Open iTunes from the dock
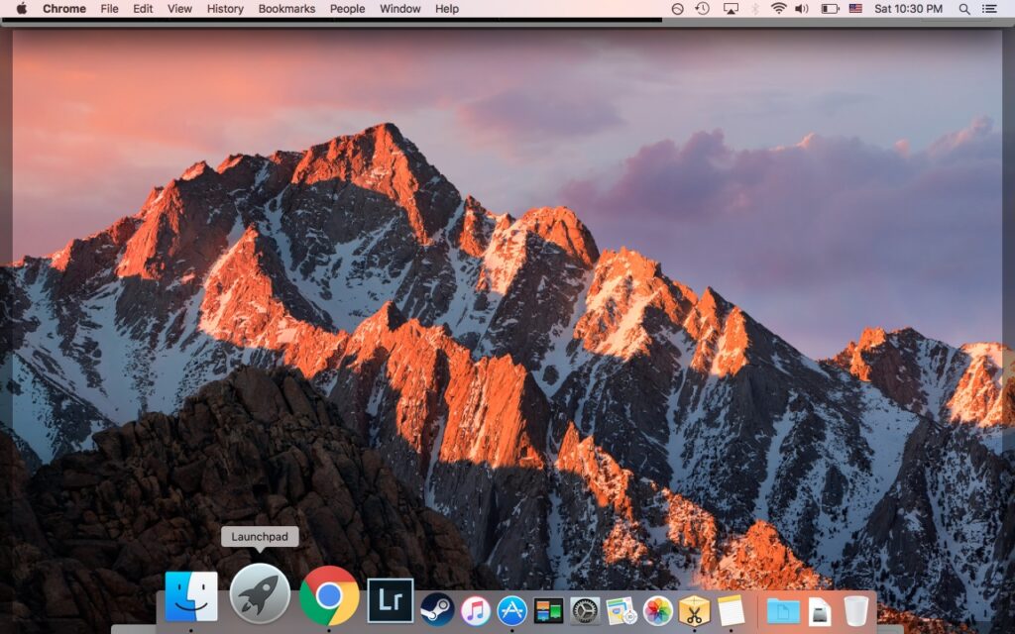The width and height of the screenshot is (1015, 634). [x=476, y=610]
